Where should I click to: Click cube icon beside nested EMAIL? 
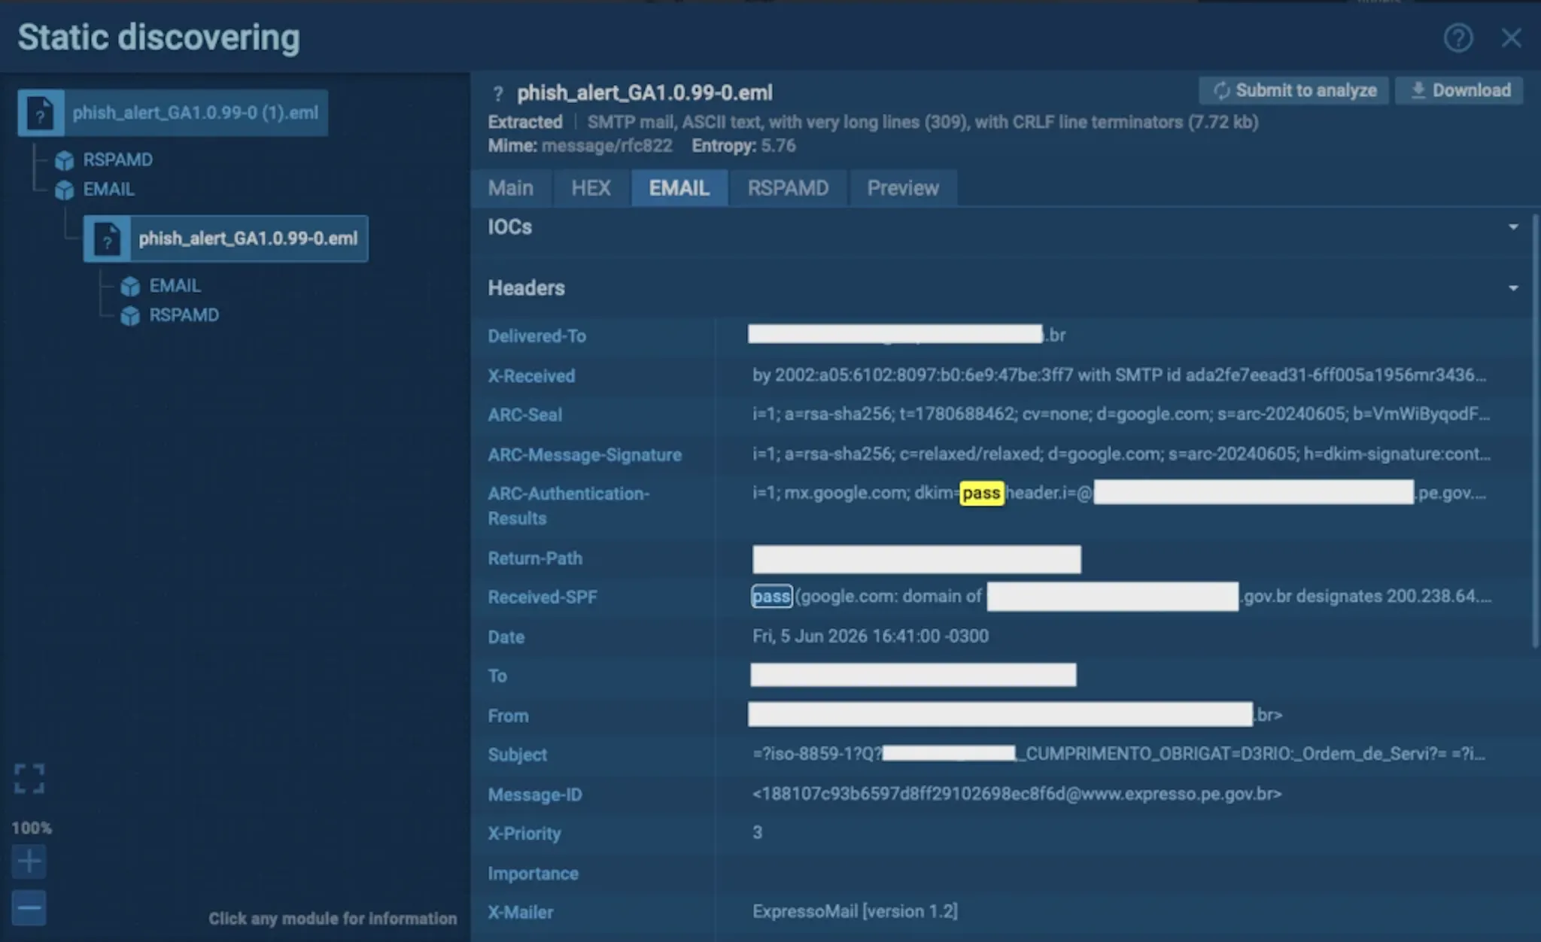[130, 286]
